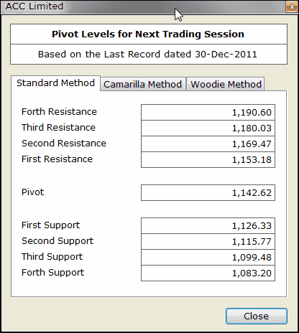This screenshot has width=299, height=333.
Task: Click the Third Resistance value 1,180.03
Action: [208, 128]
